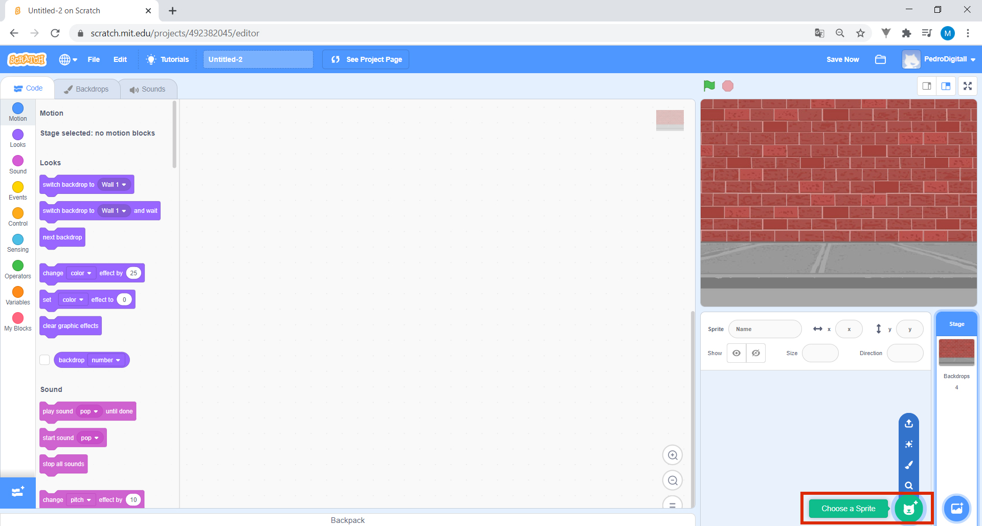
Task: Click the sprite x position field
Action: (x=849, y=329)
